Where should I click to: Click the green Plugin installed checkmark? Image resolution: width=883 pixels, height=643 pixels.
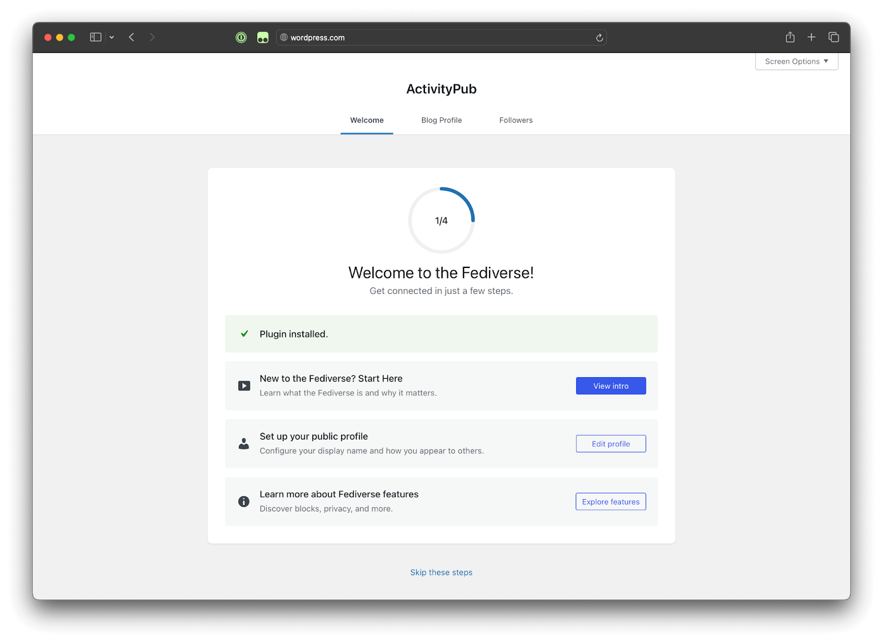coord(244,334)
